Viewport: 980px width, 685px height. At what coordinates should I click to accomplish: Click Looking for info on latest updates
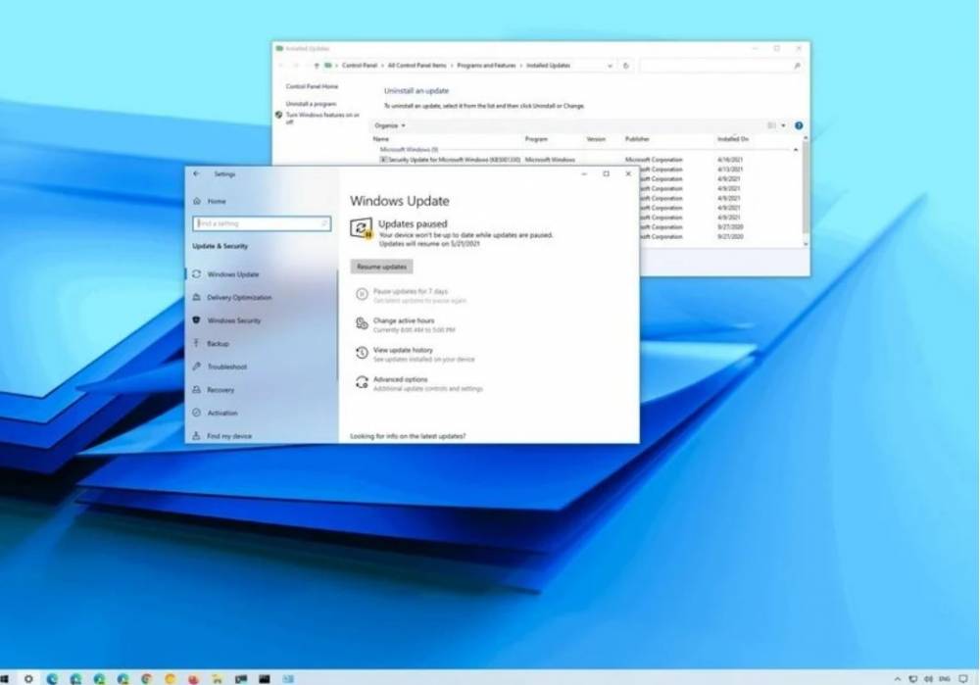click(408, 436)
